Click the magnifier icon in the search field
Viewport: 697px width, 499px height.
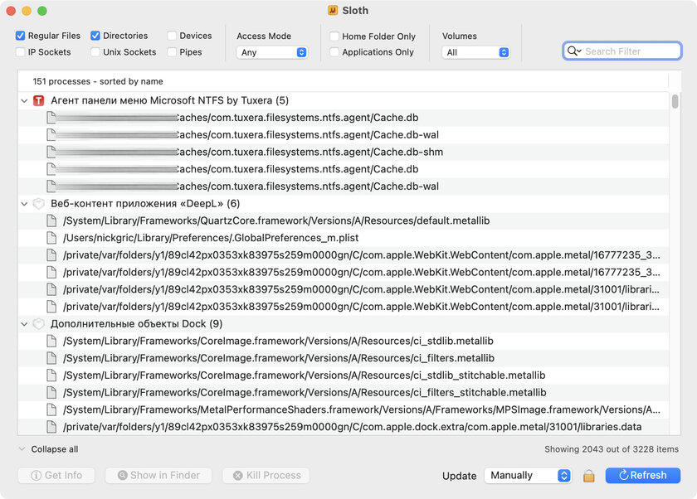click(x=574, y=51)
